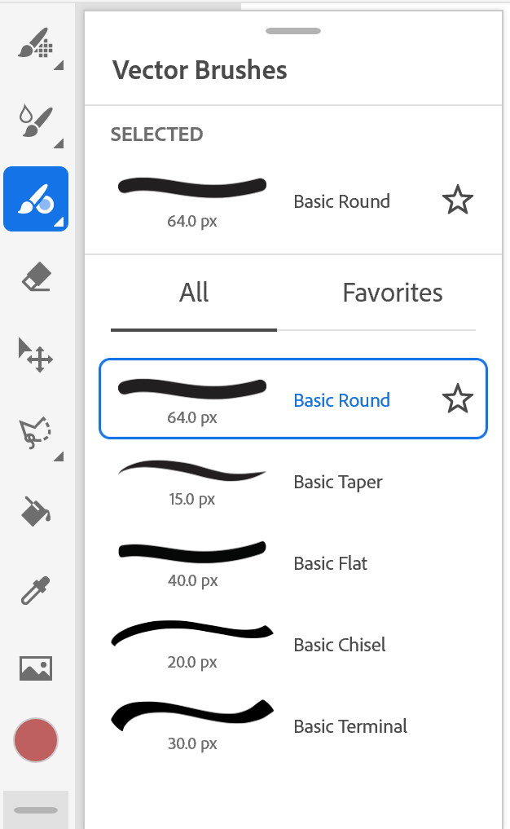510x829 pixels.
Task: Switch to the All brushes tab
Action: pyautogui.click(x=194, y=293)
